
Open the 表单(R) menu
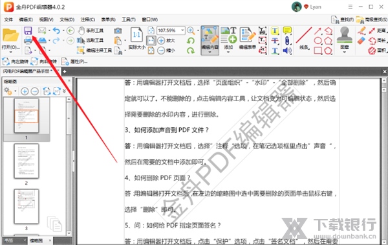pyautogui.click(x=108, y=19)
